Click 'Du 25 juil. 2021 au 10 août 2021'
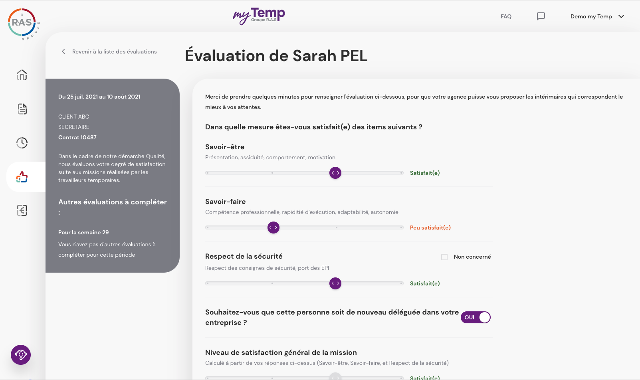The width and height of the screenshot is (640, 380). pyautogui.click(x=99, y=97)
